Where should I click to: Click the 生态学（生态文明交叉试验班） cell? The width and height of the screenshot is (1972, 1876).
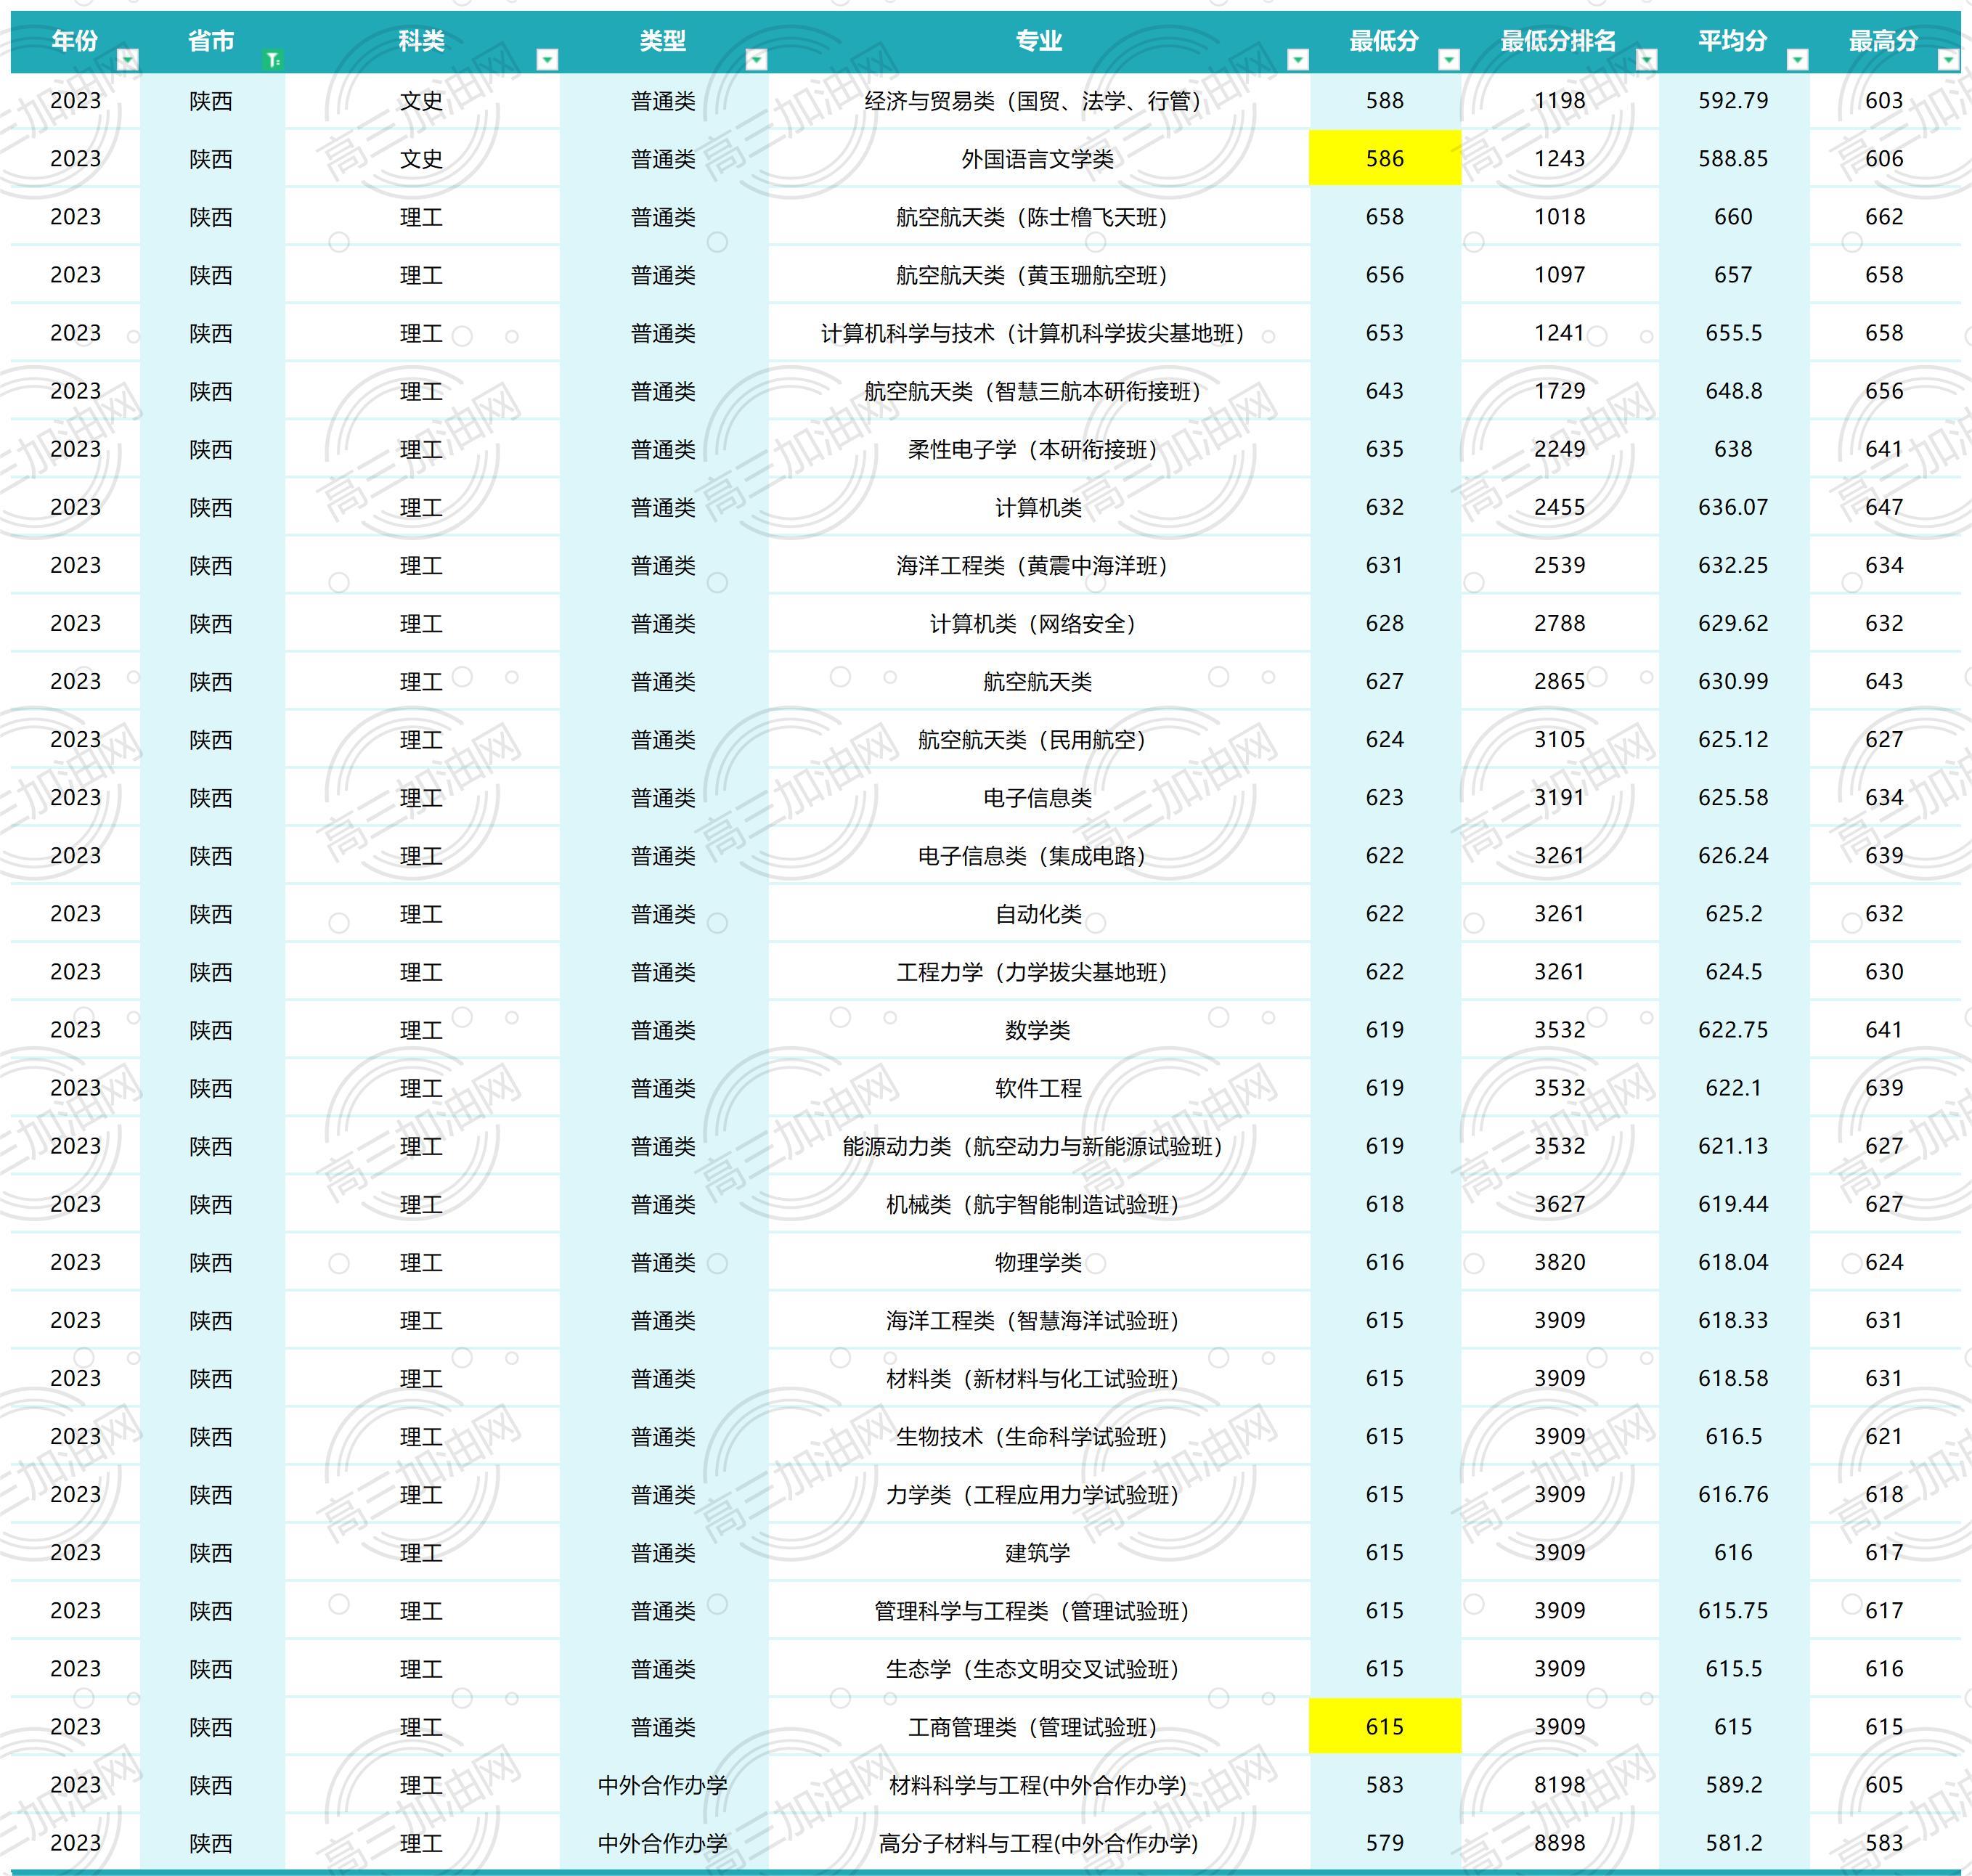1038,1668
